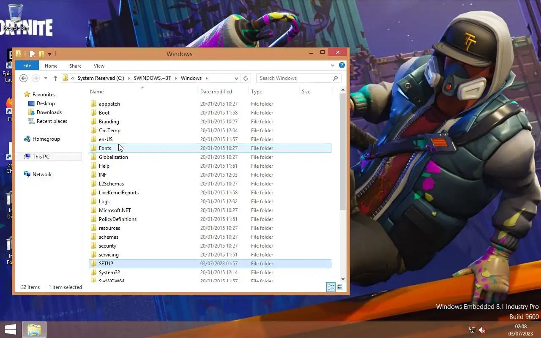
Task: Switch to the Details view layout button
Action: tap(331, 287)
